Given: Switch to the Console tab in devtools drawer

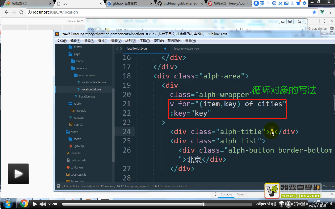Looking at the screenshot, I should [226, 194].
